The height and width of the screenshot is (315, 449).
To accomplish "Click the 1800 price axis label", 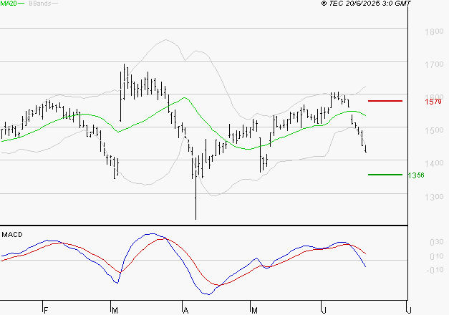I will (434, 31).
